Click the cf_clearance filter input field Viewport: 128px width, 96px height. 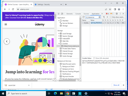[x=92, y=17]
